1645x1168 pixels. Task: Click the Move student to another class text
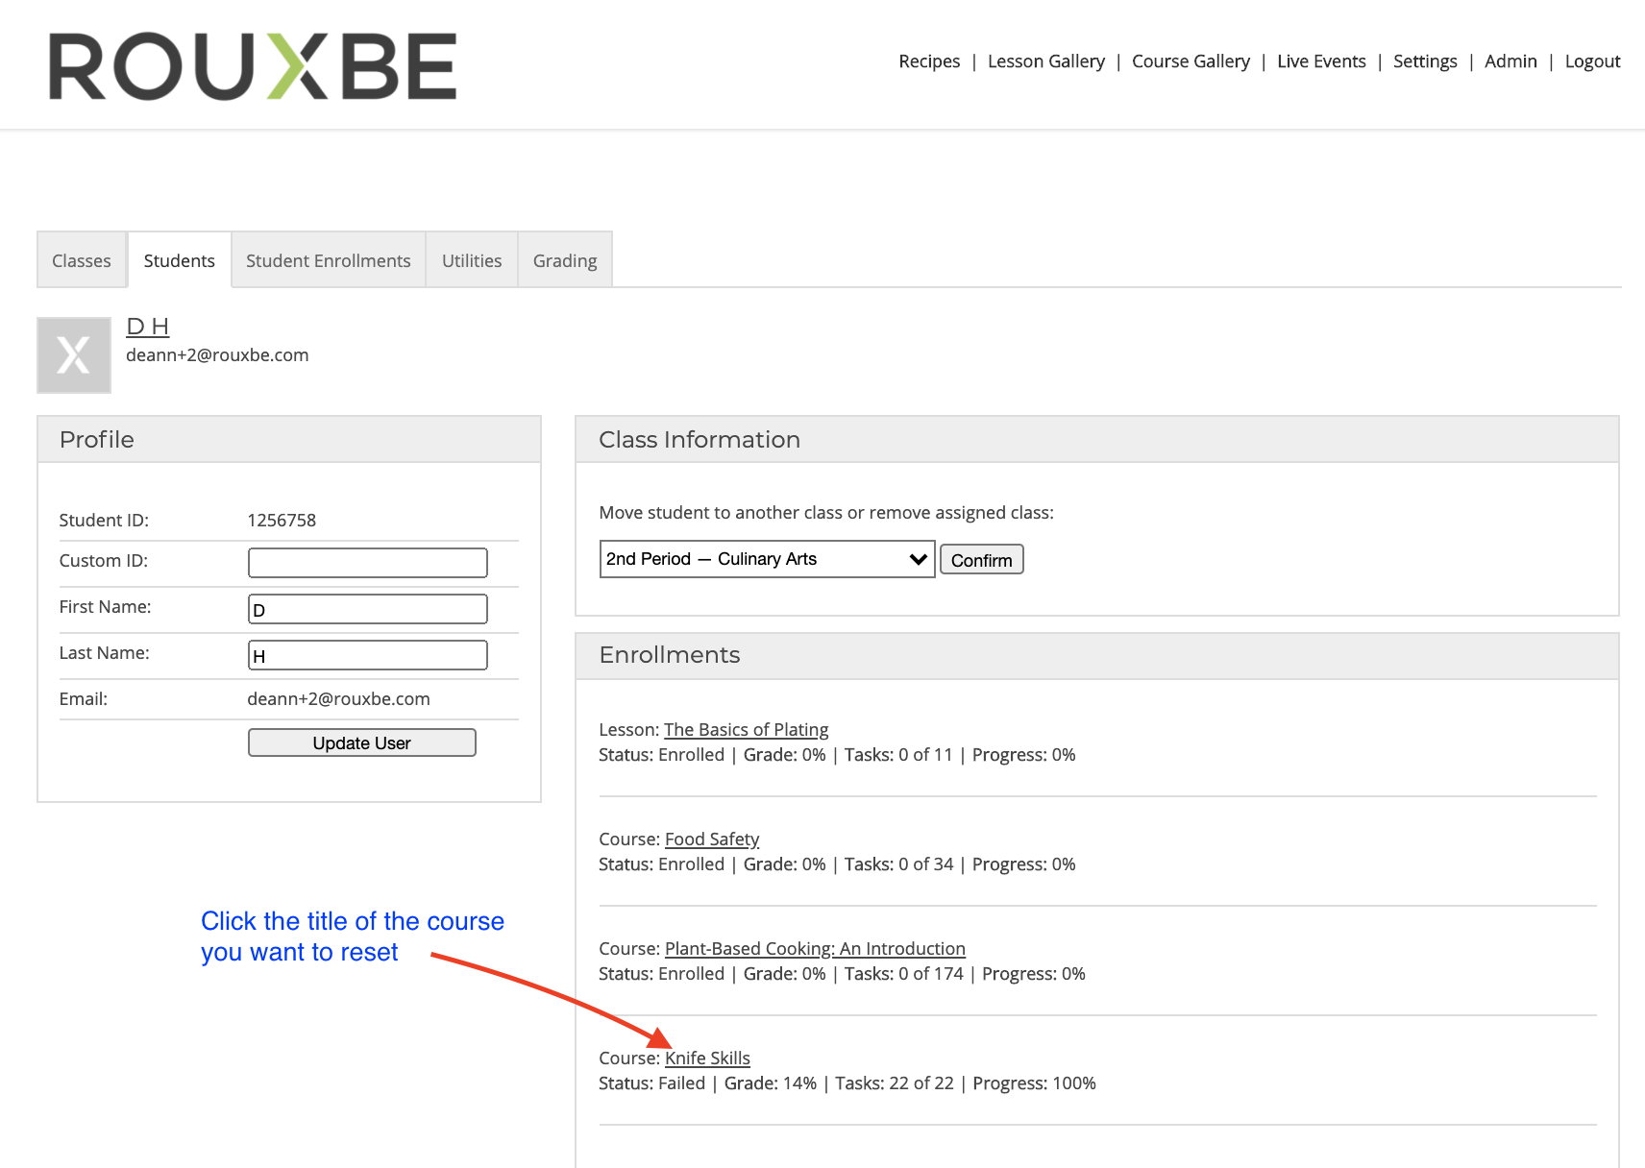coord(826,513)
